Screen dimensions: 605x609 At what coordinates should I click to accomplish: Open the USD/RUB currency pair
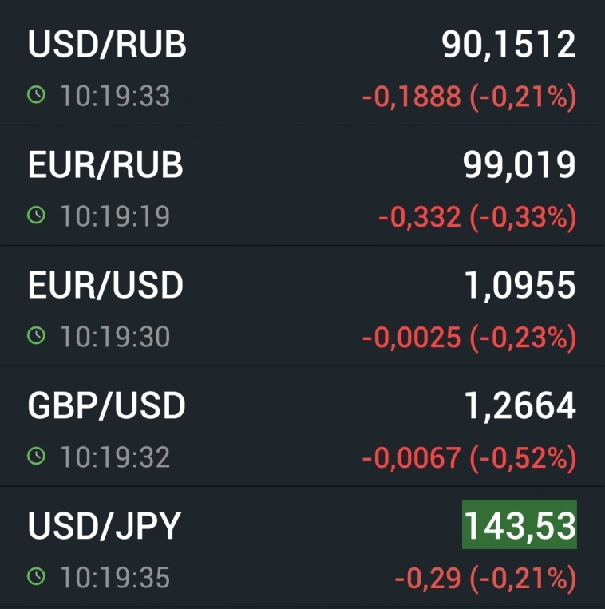pos(107,45)
